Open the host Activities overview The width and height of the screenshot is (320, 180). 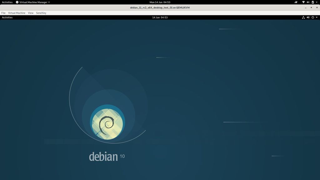(x=7, y=2)
